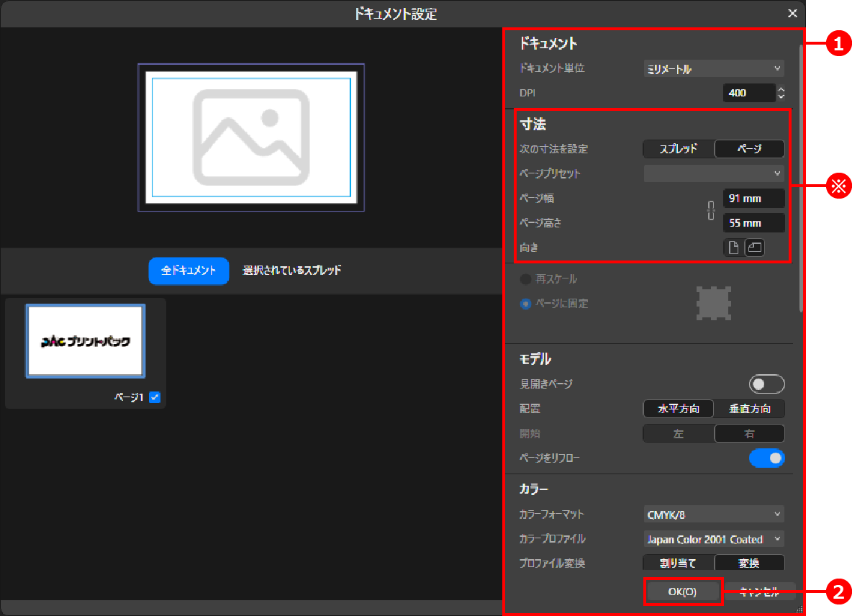Click the DPI stepper arrows

click(781, 93)
